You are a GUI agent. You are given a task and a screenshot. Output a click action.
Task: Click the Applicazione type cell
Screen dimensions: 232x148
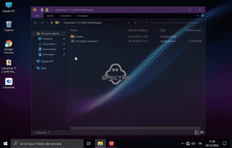pos(168,41)
